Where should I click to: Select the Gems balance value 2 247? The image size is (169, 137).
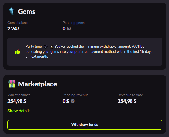point(14,29)
